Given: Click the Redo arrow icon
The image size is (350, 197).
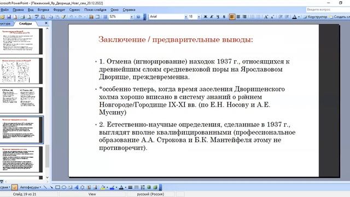Looking at the screenshot, I should (x=80, y=17).
